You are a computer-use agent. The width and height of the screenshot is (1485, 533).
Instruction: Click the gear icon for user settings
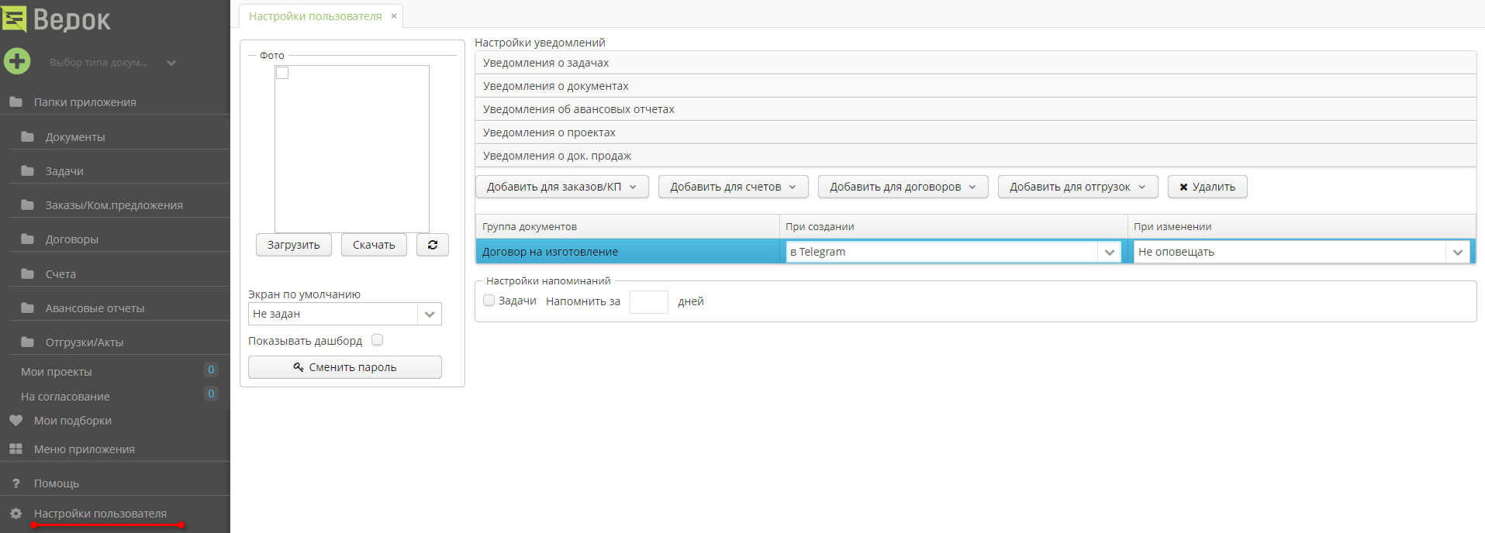16,514
